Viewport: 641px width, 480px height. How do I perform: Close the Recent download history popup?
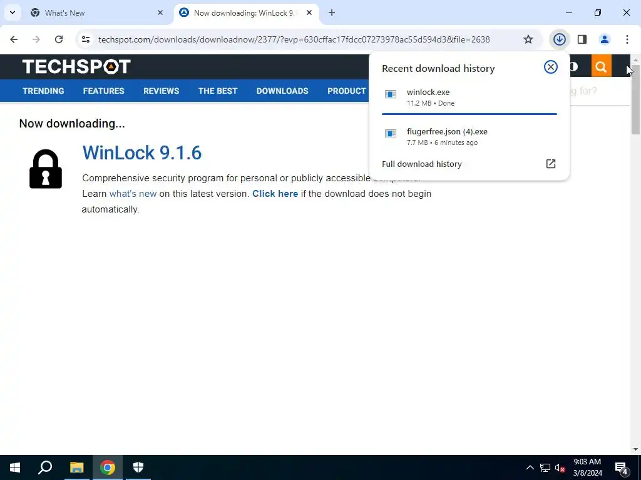[x=551, y=67]
